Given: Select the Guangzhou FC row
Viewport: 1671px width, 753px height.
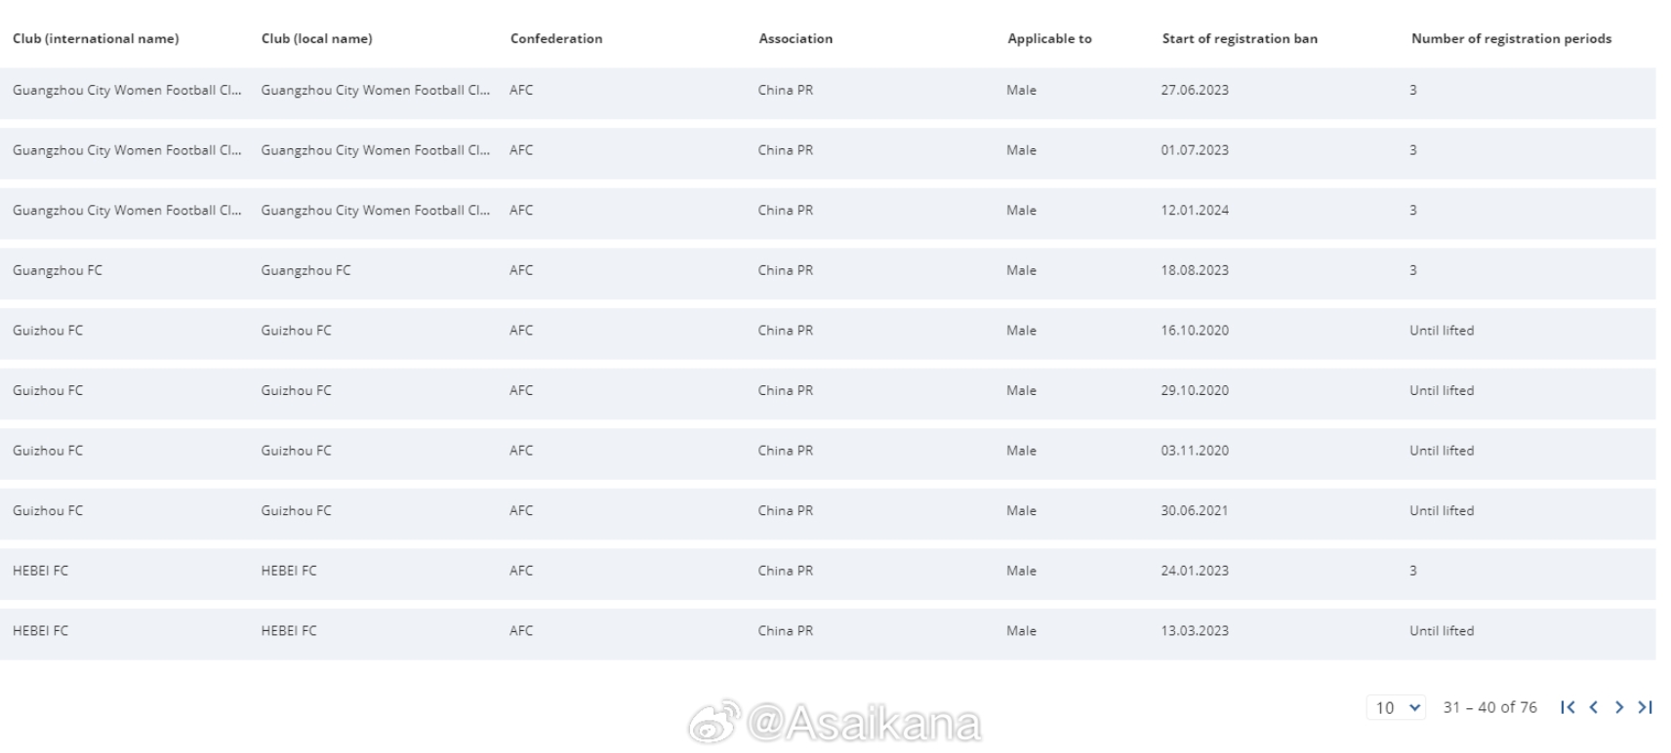Looking at the screenshot, I should [828, 271].
